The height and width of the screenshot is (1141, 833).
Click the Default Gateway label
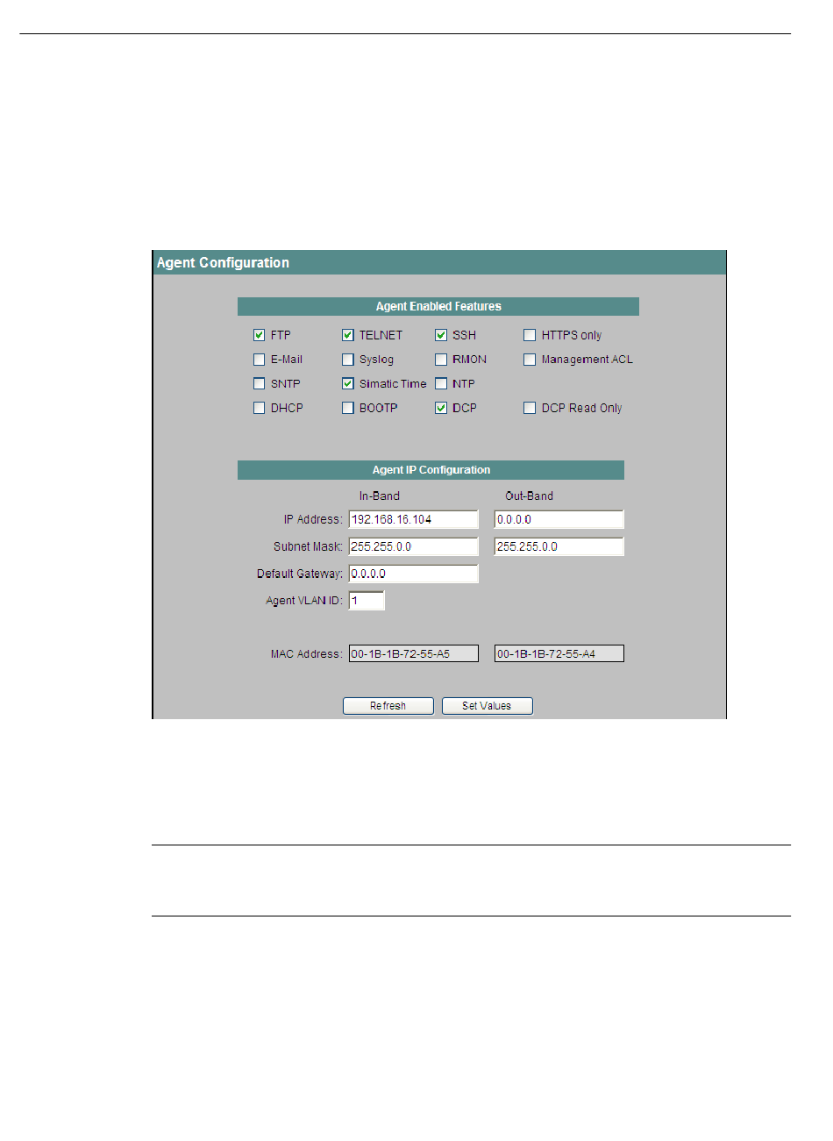click(300, 574)
